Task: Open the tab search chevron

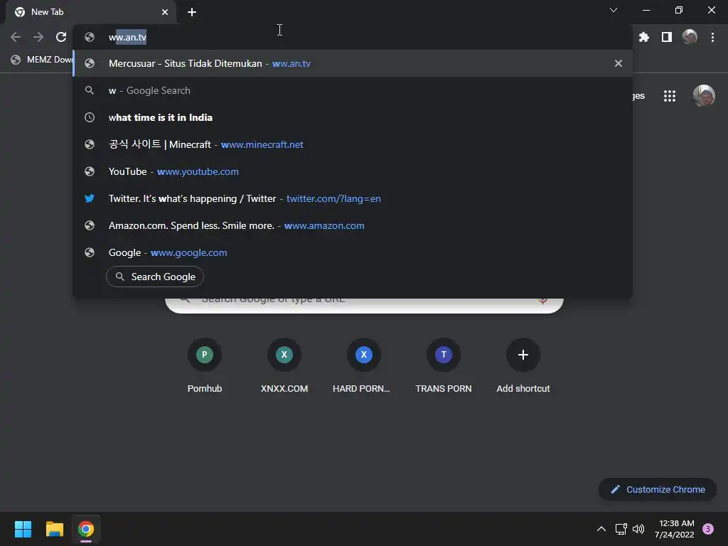Action: tap(614, 10)
